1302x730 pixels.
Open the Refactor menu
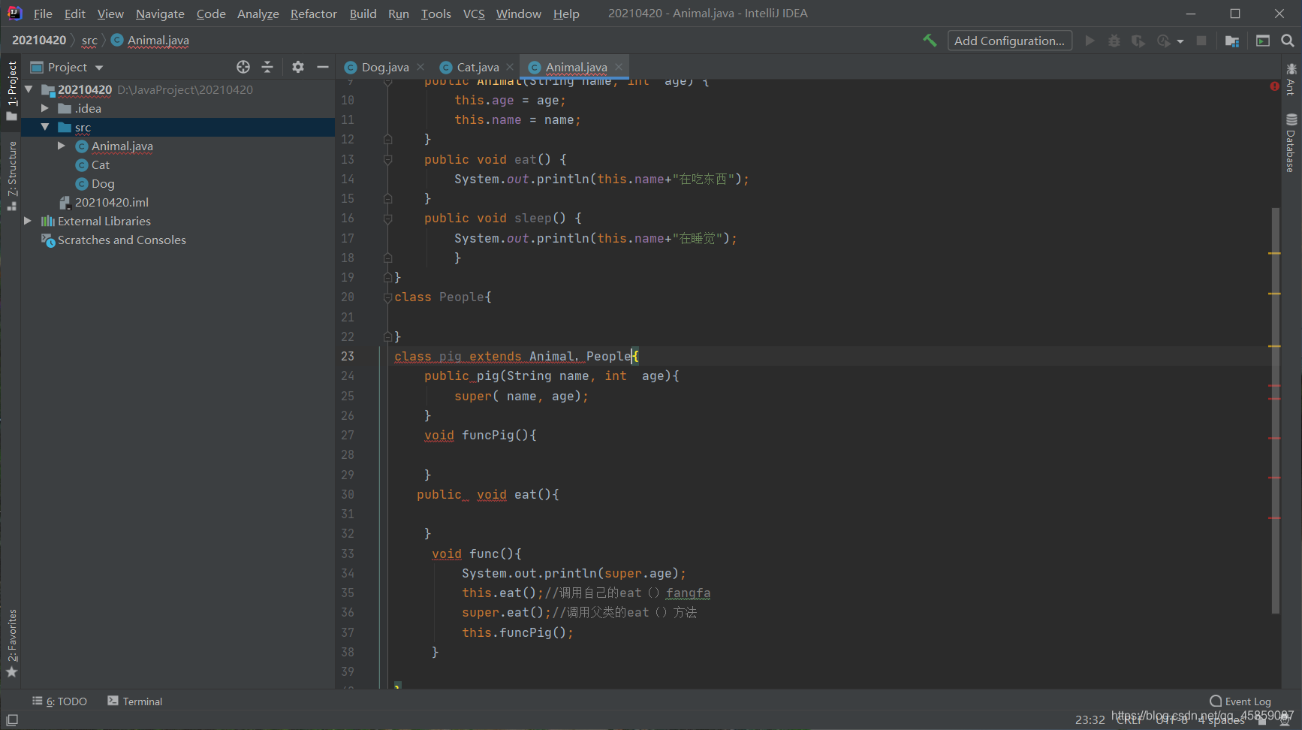tap(313, 14)
